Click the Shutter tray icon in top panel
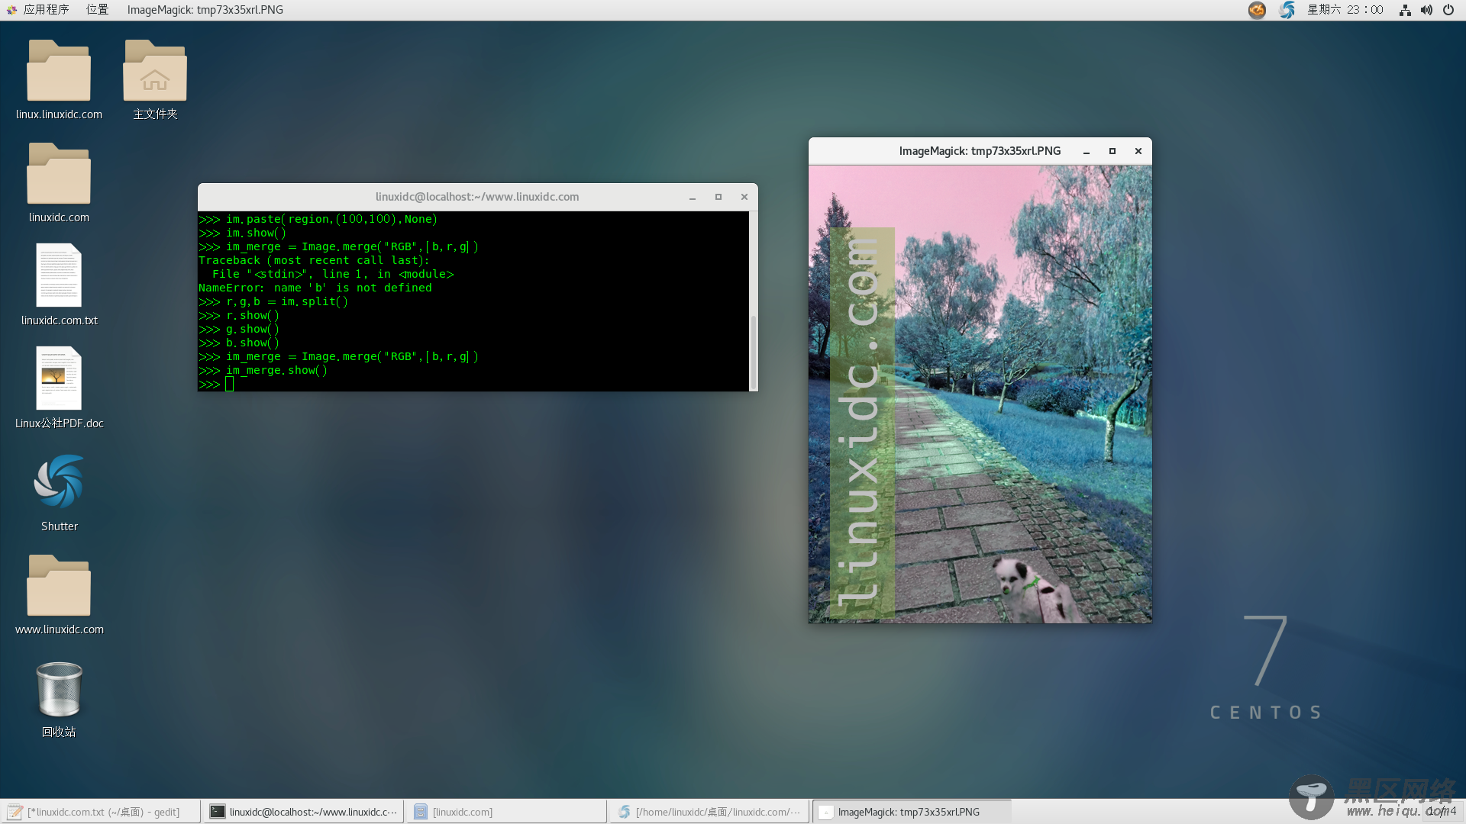Viewport: 1466px width, 824px height. 1287,10
